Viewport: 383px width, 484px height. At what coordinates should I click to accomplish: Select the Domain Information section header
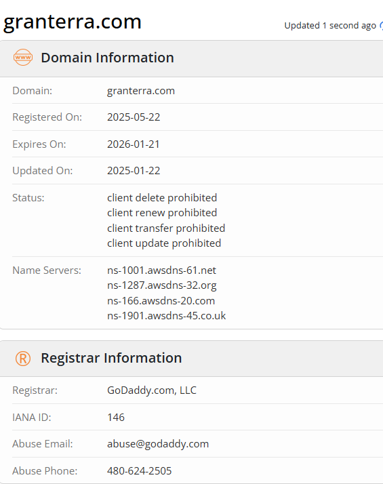point(107,58)
